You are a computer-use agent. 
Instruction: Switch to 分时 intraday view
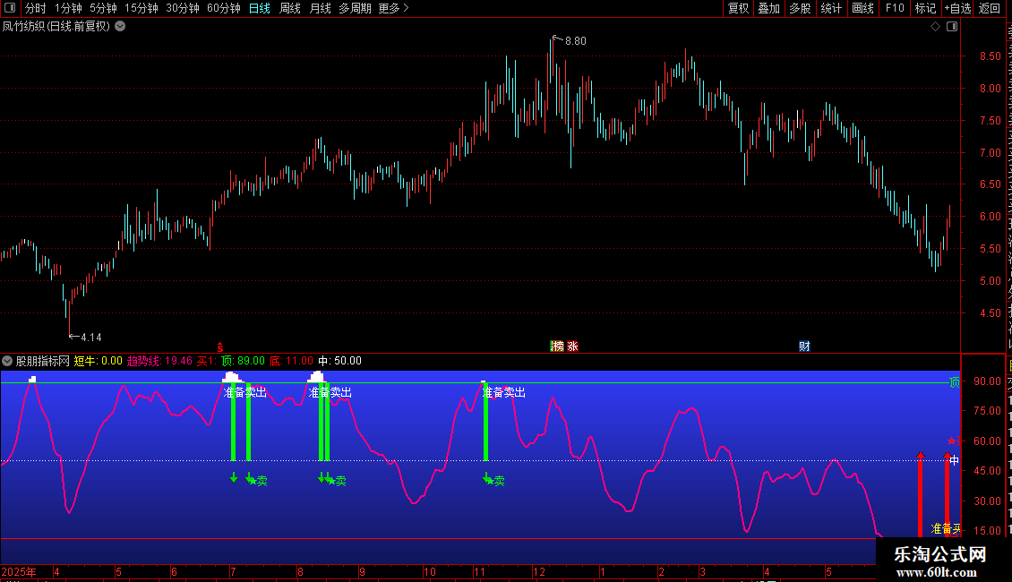click(x=36, y=8)
